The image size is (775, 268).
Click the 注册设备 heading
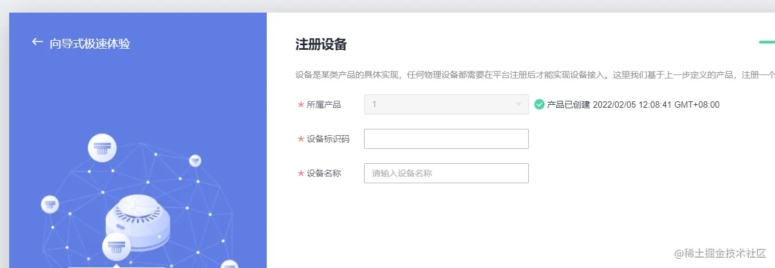321,44
